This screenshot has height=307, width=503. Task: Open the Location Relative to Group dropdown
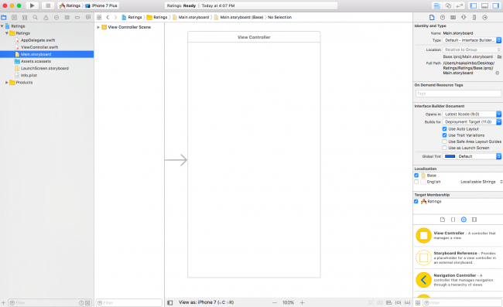click(x=472, y=49)
